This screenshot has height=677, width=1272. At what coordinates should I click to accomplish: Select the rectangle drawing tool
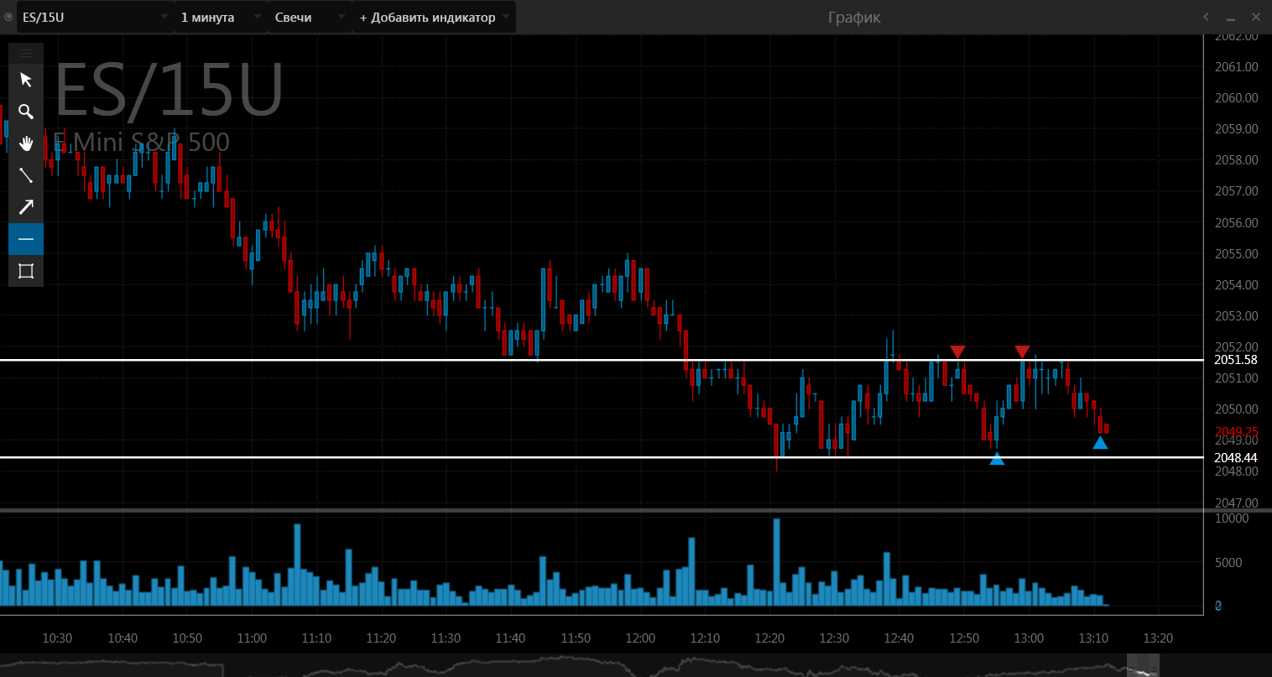pyautogui.click(x=26, y=271)
